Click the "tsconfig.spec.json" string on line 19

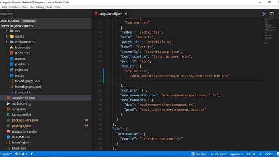[171, 56]
